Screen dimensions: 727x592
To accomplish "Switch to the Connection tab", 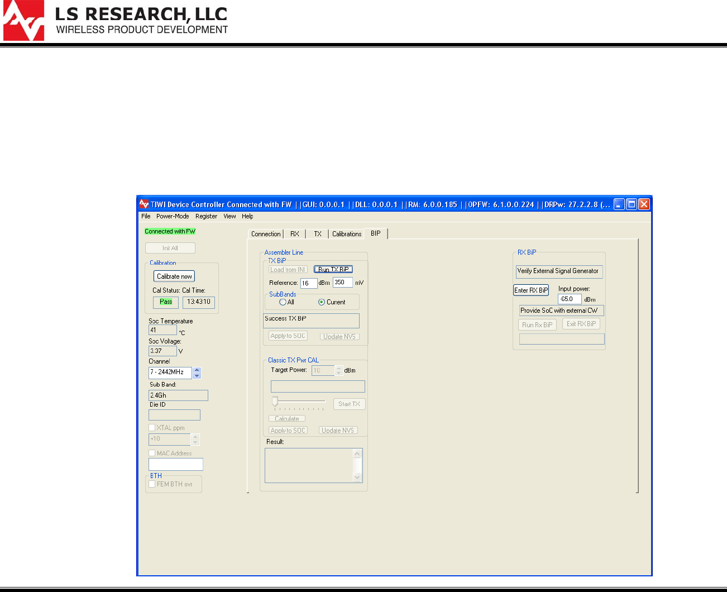I will click(266, 234).
